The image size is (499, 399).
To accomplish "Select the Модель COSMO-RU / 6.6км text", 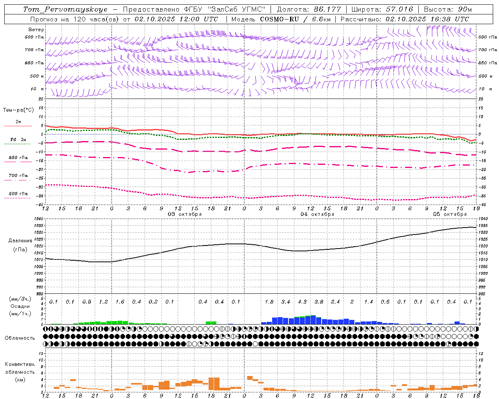I will [281, 19].
